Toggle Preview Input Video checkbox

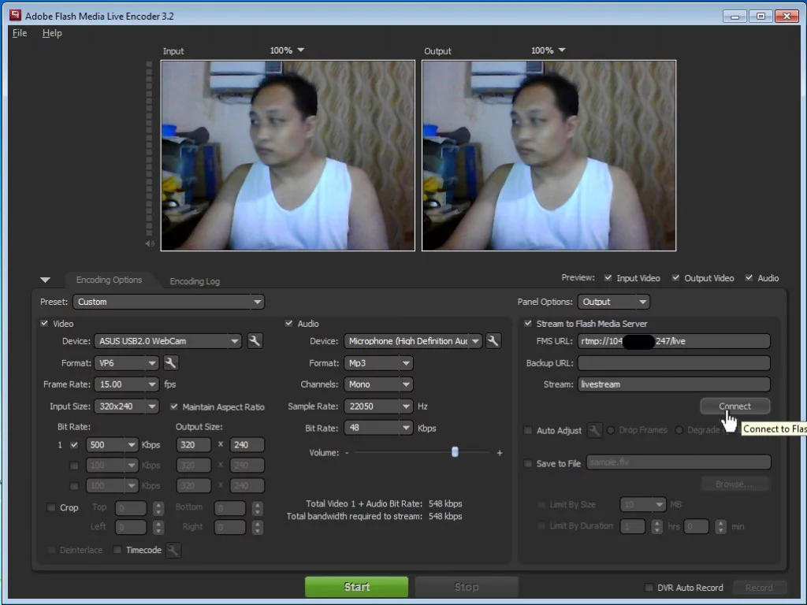pyautogui.click(x=608, y=278)
